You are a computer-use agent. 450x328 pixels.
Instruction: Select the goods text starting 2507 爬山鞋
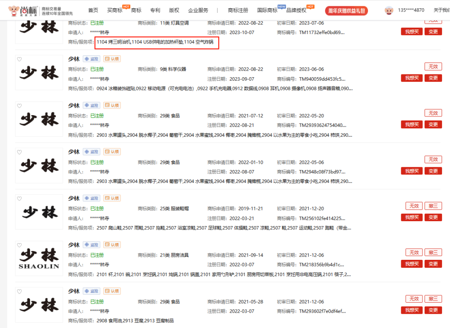(x=224, y=228)
